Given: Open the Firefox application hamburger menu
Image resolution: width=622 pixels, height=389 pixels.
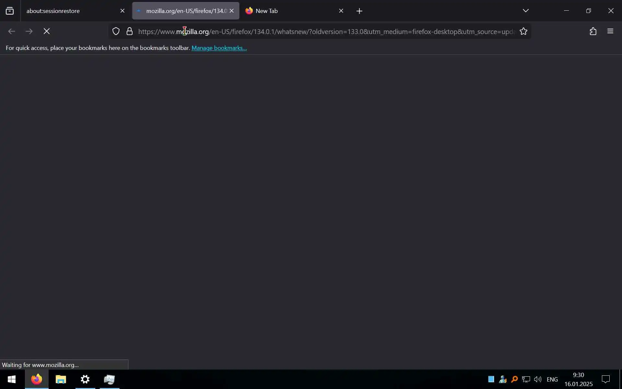Looking at the screenshot, I should [610, 31].
